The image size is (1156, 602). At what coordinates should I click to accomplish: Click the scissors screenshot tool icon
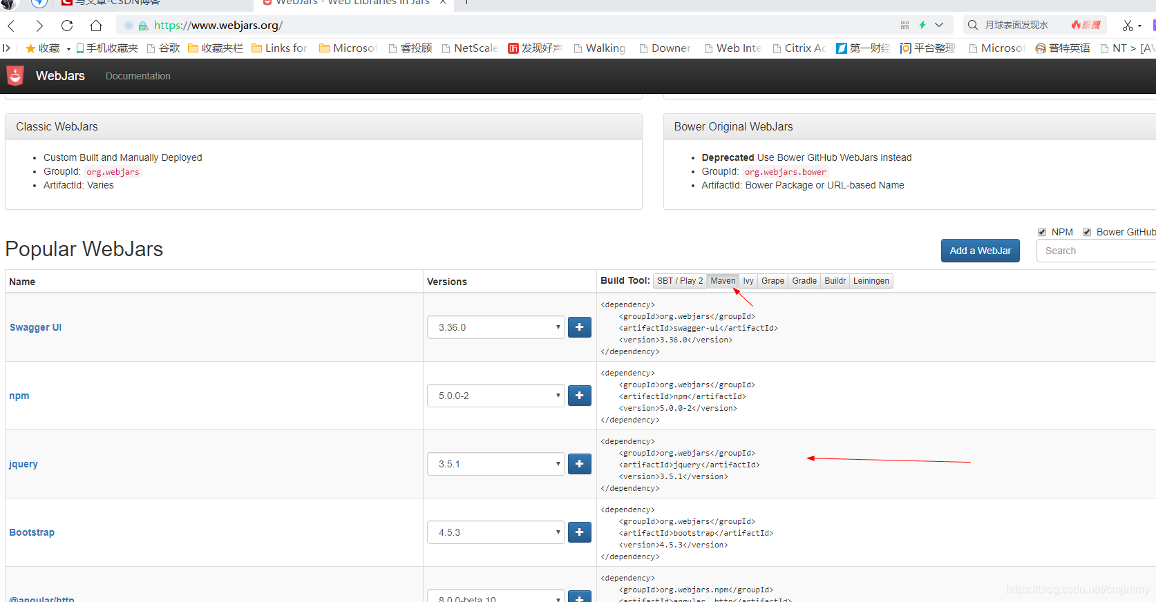point(1128,26)
